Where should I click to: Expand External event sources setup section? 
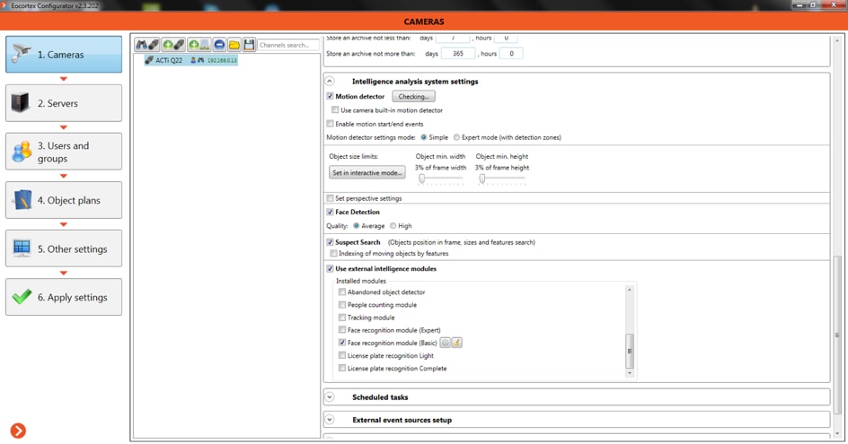pyautogui.click(x=330, y=420)
